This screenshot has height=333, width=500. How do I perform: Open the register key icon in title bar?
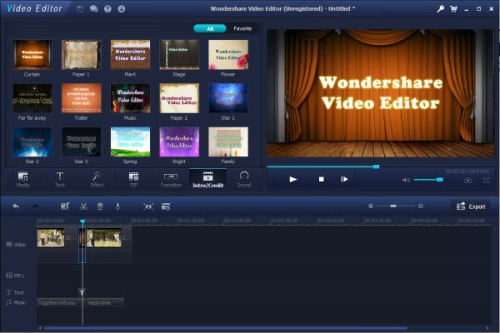440,8
